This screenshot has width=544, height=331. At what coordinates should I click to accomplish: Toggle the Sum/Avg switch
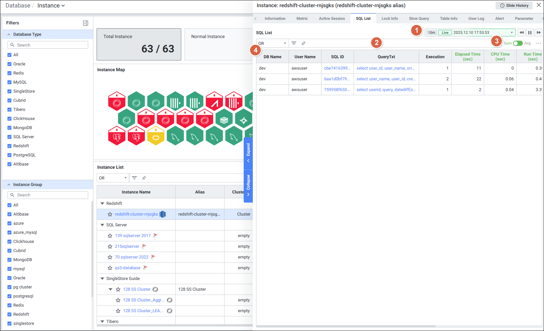(518, 43)
